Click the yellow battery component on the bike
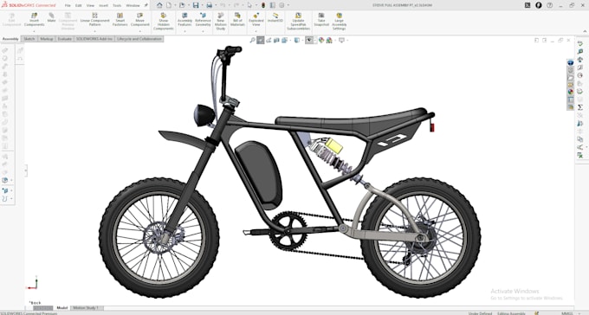 point(334,145)
